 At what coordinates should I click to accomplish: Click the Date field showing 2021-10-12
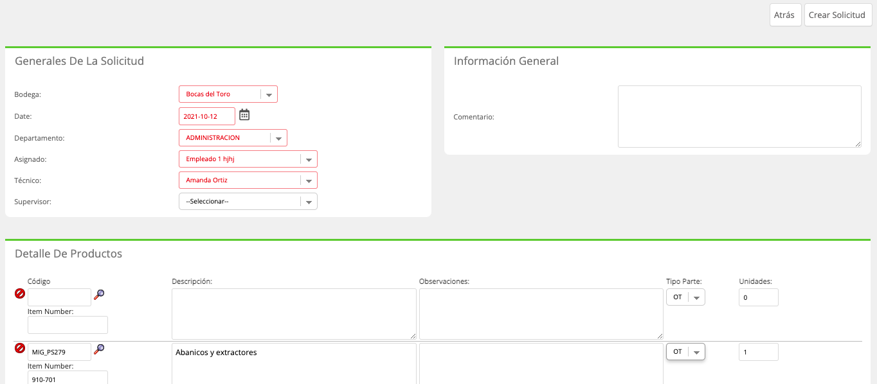pos(207,116)
